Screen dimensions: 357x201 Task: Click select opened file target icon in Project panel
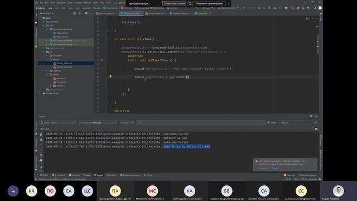pyautogui.click(x=74, y=13)
